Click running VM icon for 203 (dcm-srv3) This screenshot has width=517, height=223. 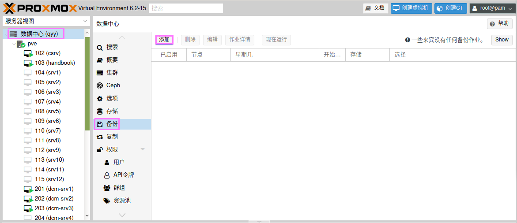pyautogui.click(x=28, y=208)
